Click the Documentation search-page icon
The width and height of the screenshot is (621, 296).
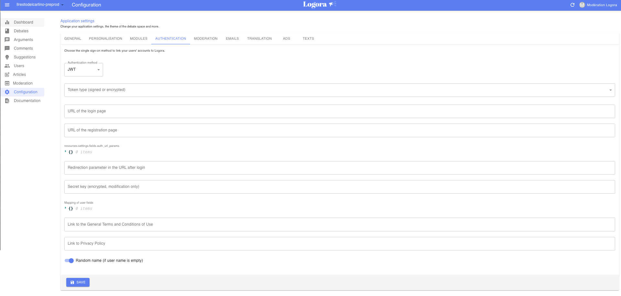tap(7, 101)
